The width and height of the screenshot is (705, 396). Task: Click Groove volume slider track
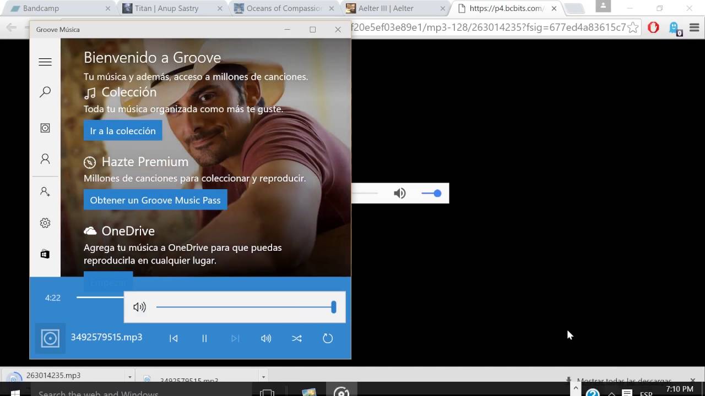coord(246,307)
